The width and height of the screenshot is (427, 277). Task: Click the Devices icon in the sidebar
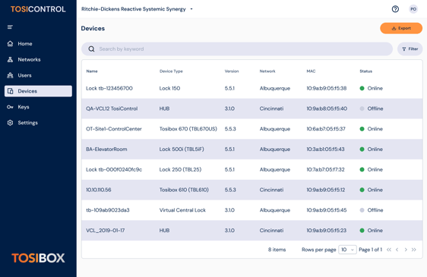(11, 91)
